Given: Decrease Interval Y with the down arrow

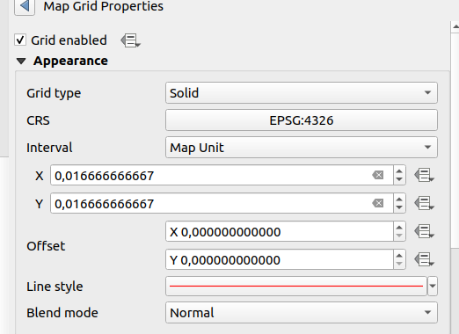Looking at the screenshot, I should coord(399,207).
